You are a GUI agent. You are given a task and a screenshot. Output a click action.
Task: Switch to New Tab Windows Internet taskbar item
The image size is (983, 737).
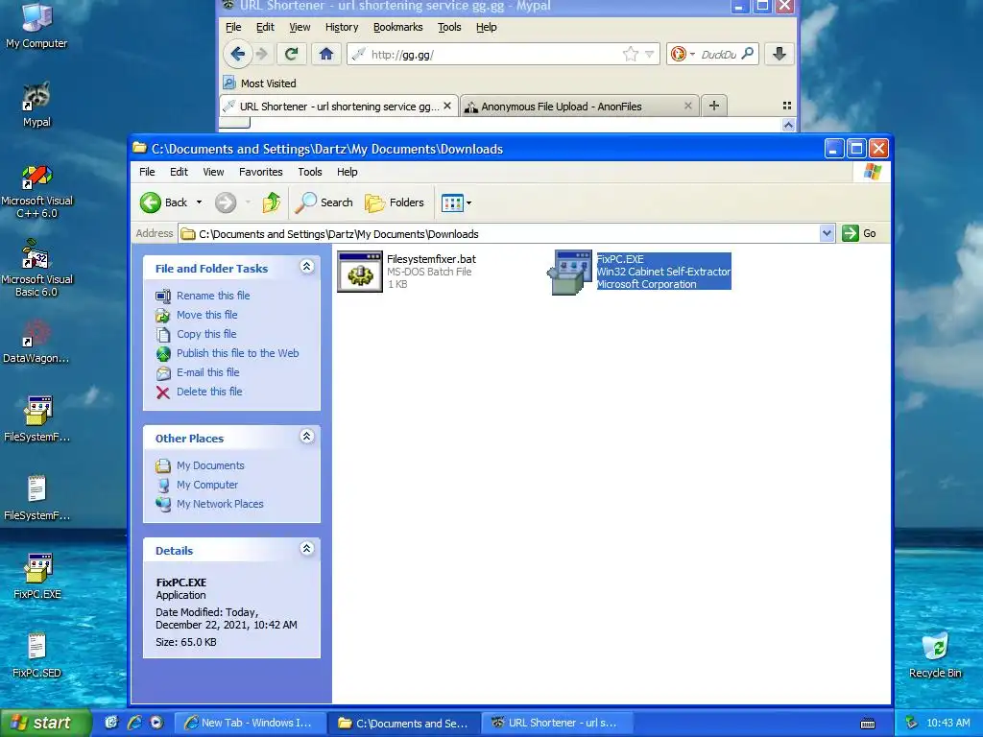(x=250, y=723)
